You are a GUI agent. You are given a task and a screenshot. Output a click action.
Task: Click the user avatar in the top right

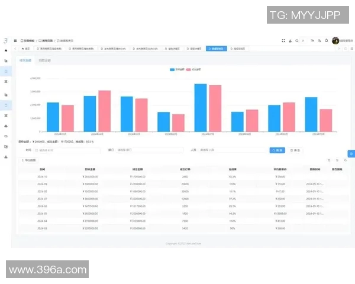click(335, 41)
